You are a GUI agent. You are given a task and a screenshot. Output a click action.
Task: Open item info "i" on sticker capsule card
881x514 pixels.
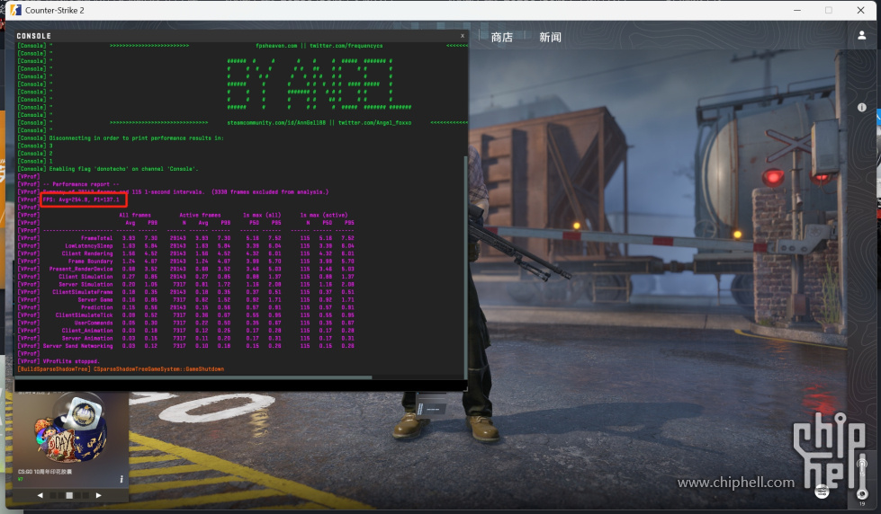click(121, 479)
